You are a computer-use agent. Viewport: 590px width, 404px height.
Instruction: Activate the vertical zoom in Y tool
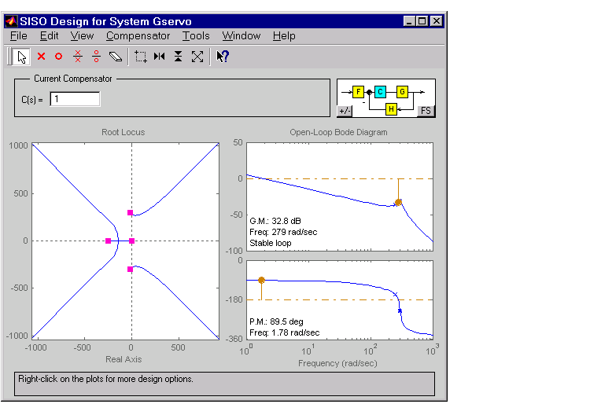pyautogui.click(x=179, y=57)
